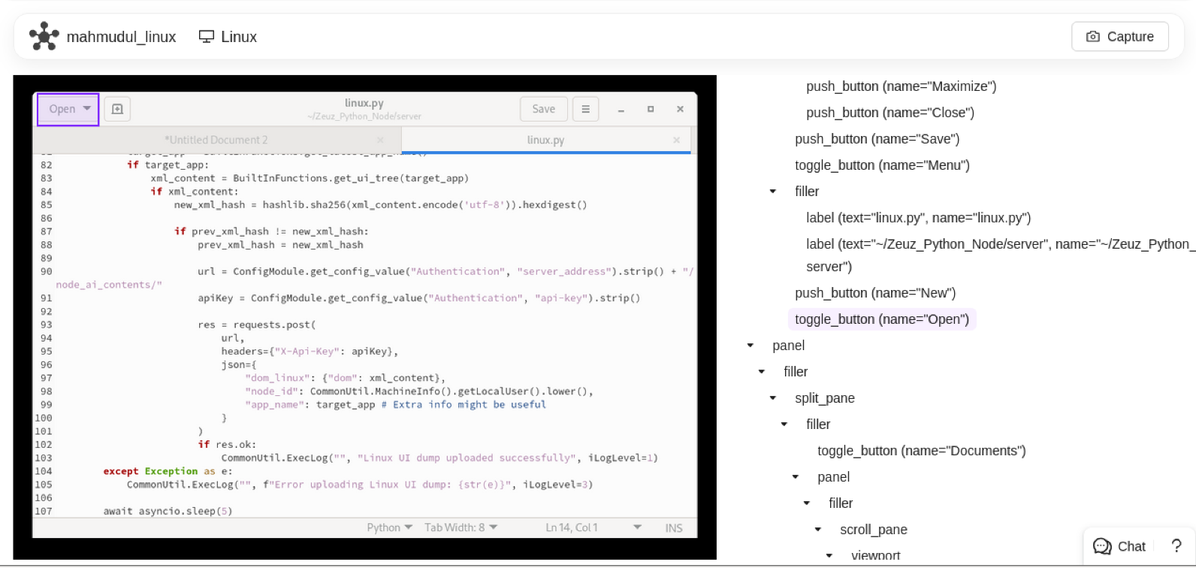Click the INS status bar label

pos(674,527)
